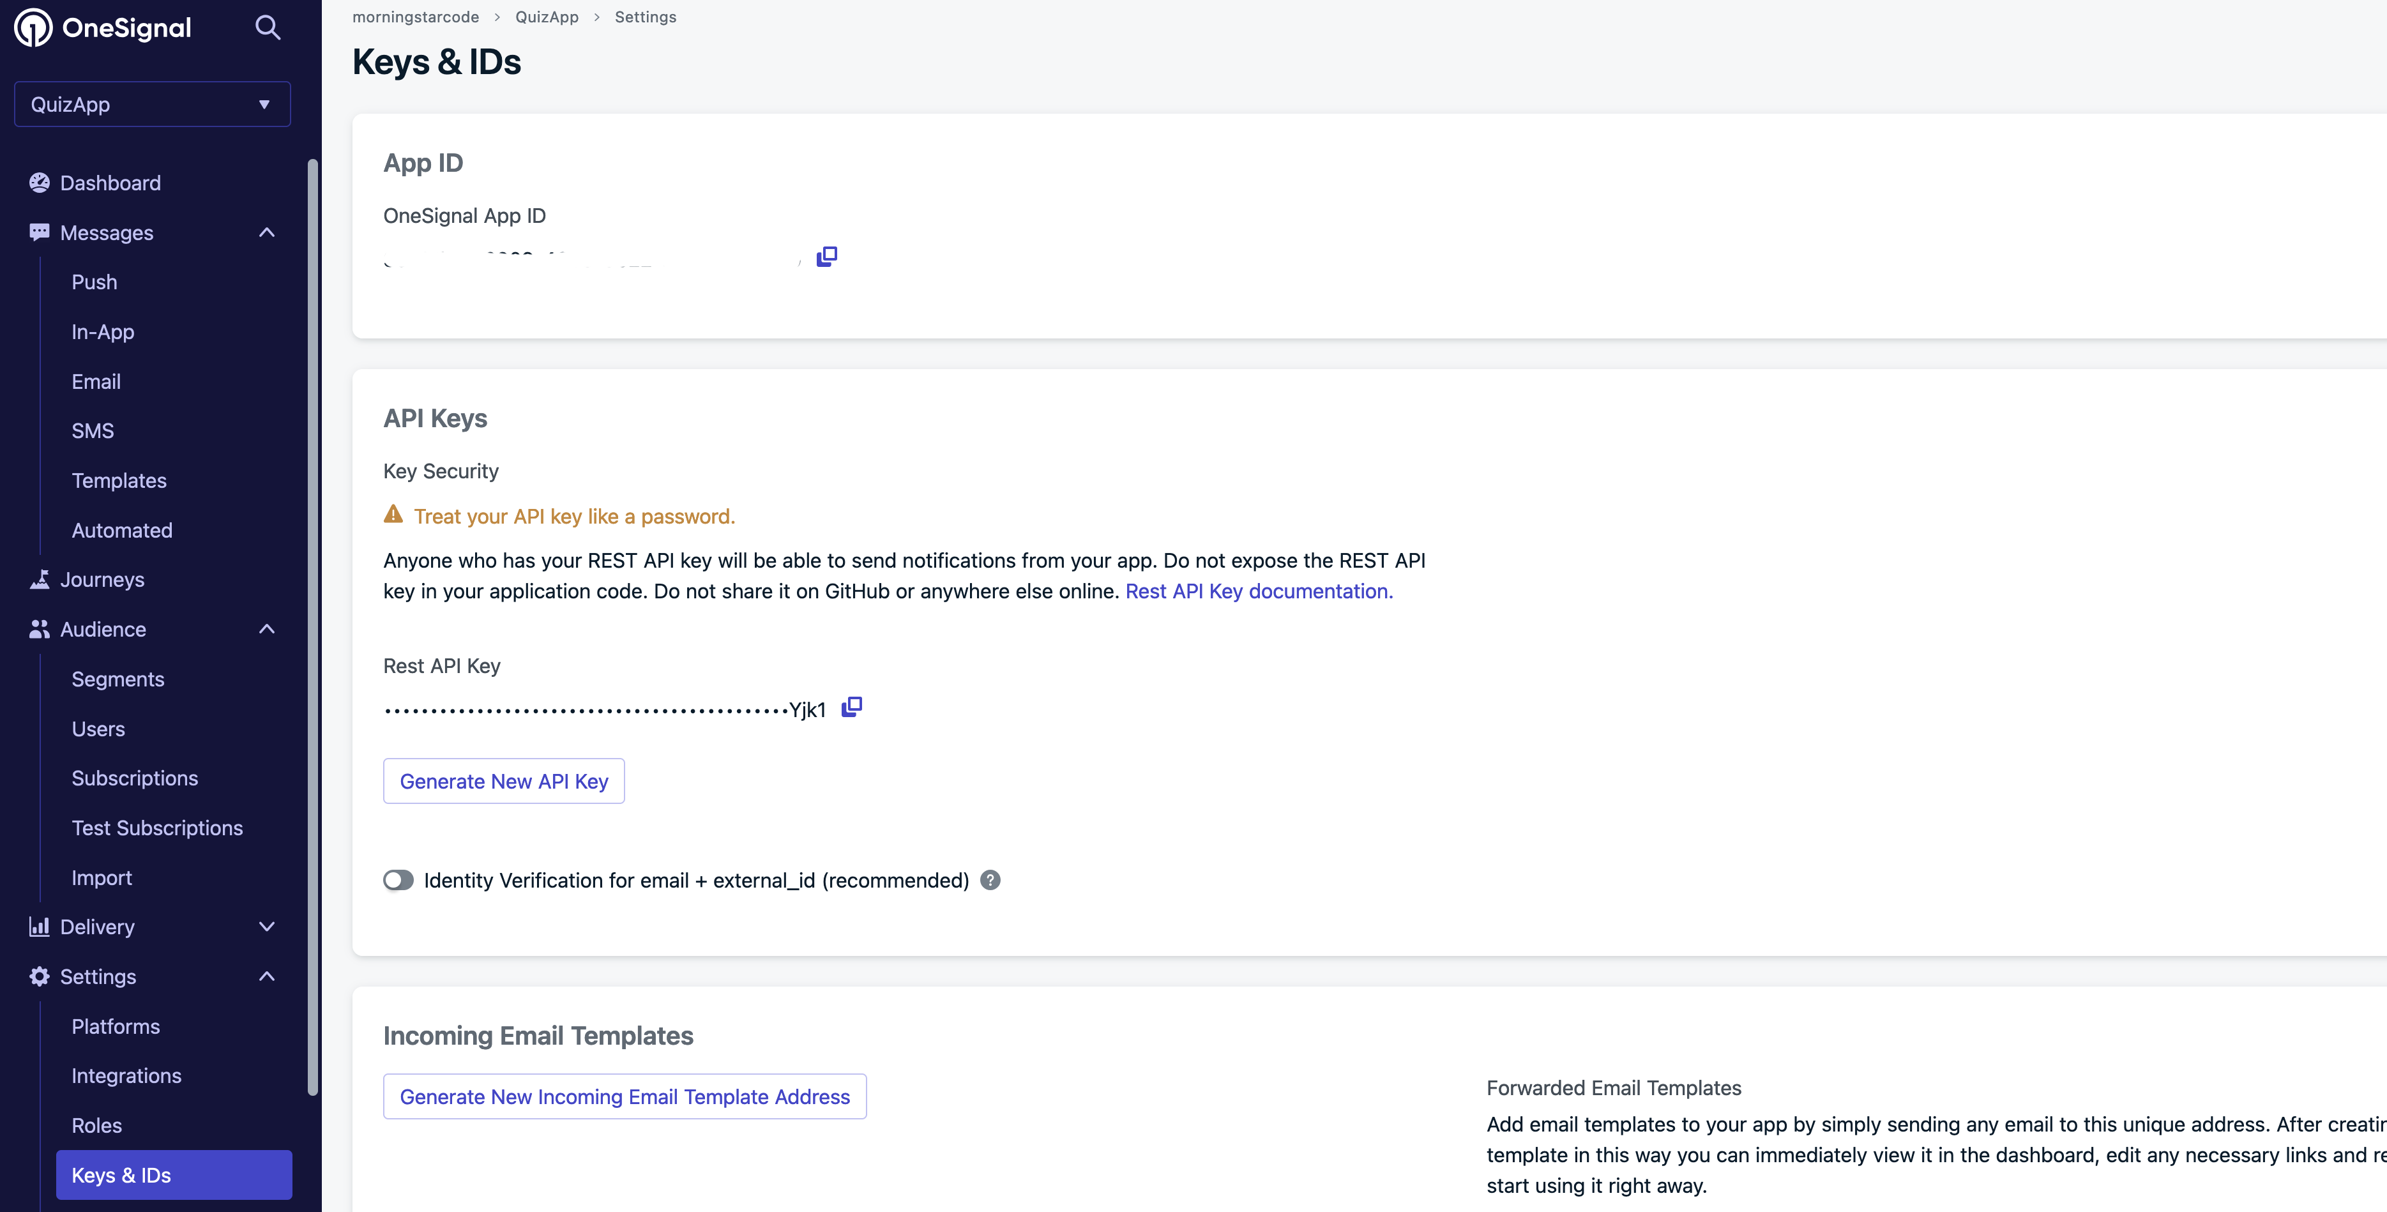Open the Push messages page
Image resolution: width=2387 pixels, height=1212 pixels.
[95, 283]
